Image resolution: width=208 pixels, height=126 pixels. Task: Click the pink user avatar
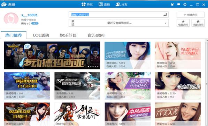point(11,19)
